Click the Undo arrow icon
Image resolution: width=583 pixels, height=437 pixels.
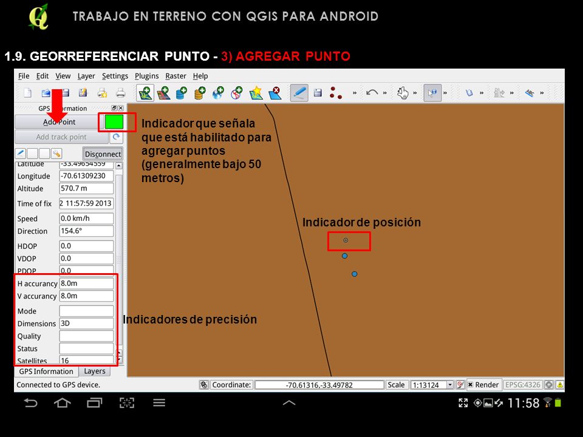click(372, 92)
